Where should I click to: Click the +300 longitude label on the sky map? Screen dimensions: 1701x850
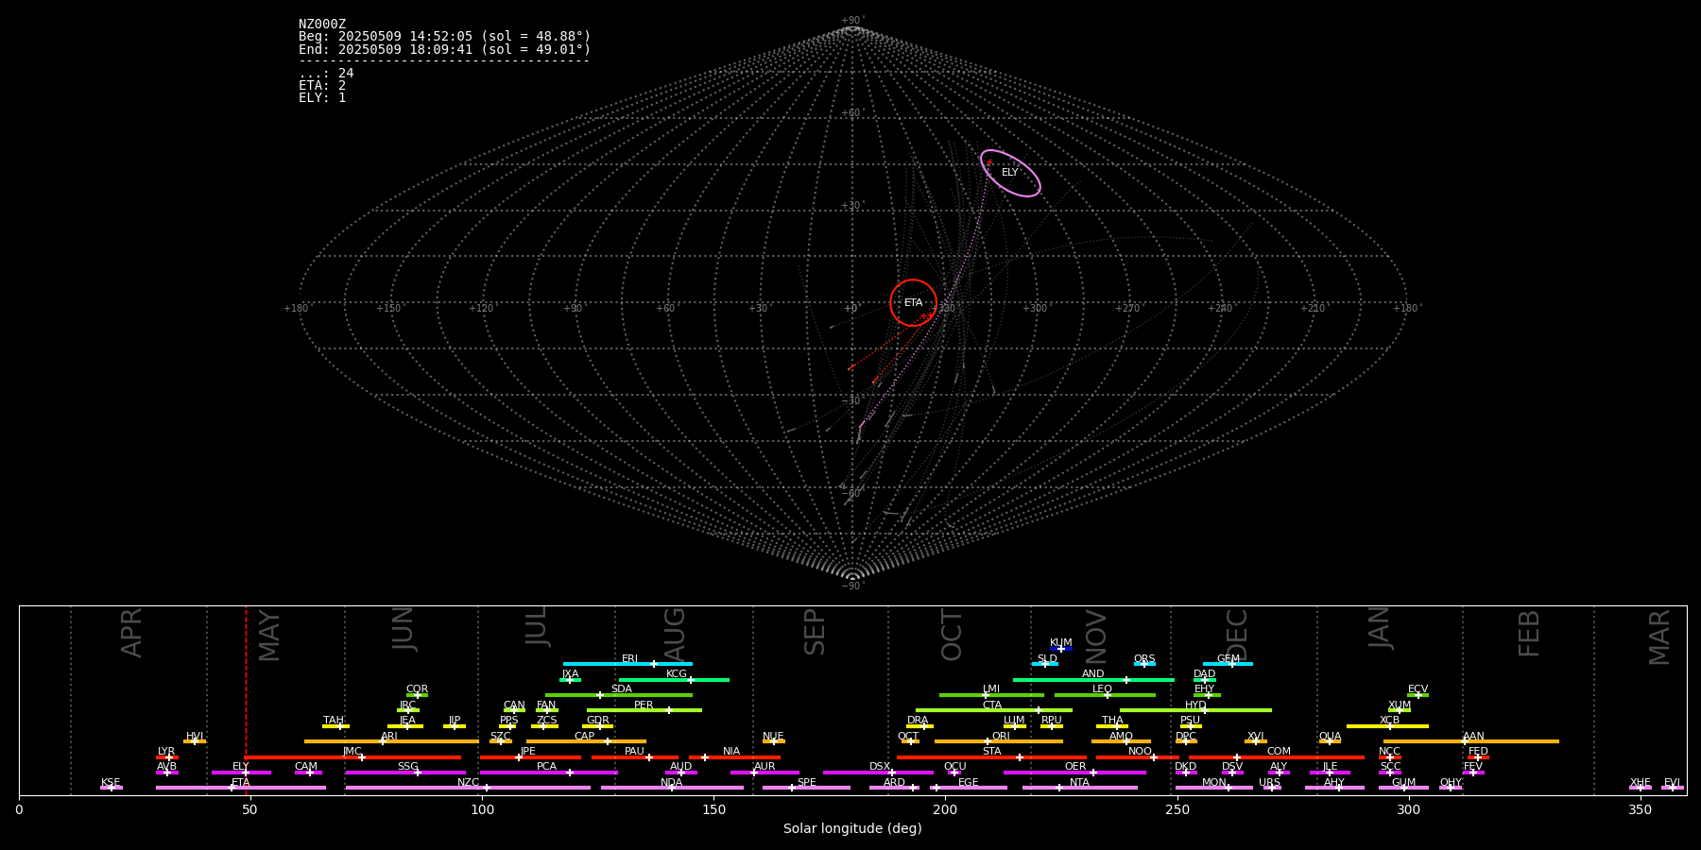1036,309
